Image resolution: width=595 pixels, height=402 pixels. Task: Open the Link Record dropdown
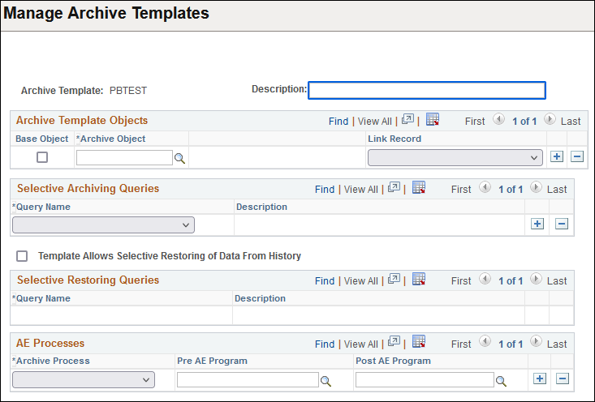point(455,157)
